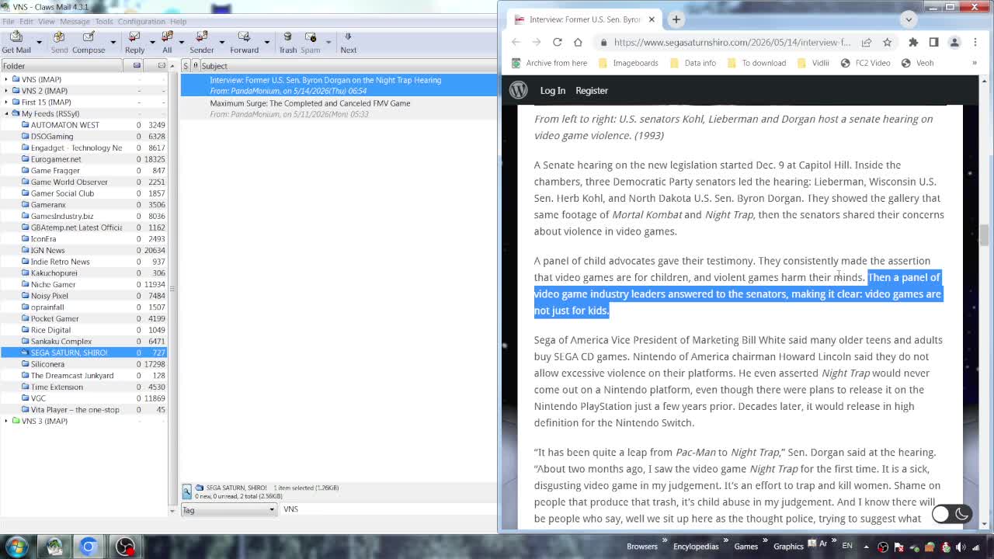Open Chrome side panel icon
Screen dimensions: 994x559
coord(933,42)
